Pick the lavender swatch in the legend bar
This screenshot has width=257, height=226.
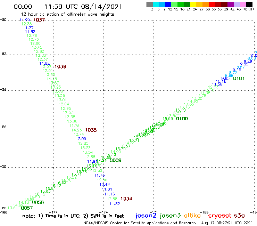tap(237, 4)
